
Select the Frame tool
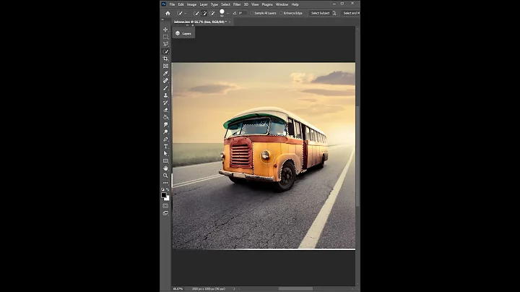click(x=165, y=66)
